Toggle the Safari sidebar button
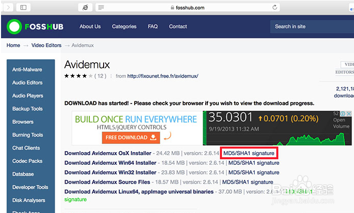The image size is (354, 213). [23, 8]
